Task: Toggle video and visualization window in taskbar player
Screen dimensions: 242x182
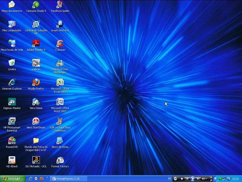Action: [211, 177]
